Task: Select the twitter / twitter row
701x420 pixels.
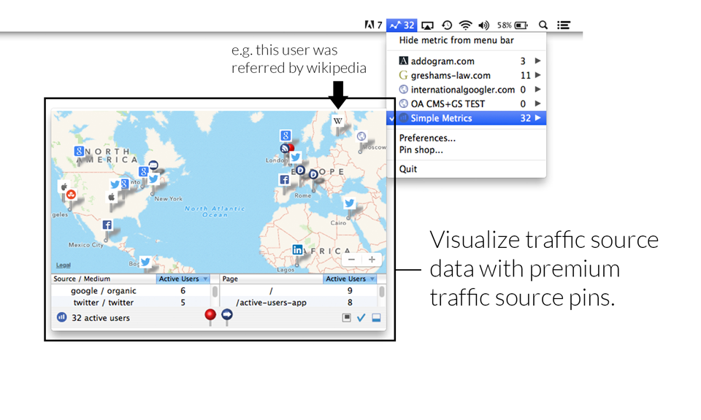Action: click(x=131, y=303)
